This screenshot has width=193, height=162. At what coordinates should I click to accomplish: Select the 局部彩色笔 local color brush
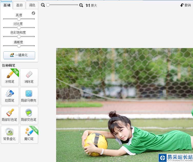point(10,115)
